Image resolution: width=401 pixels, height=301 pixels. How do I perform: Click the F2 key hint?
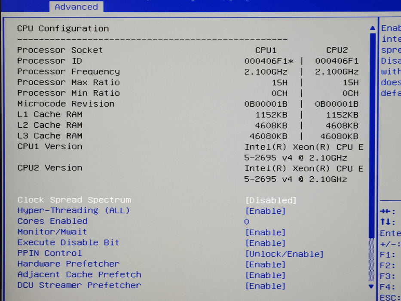(388, 266)
